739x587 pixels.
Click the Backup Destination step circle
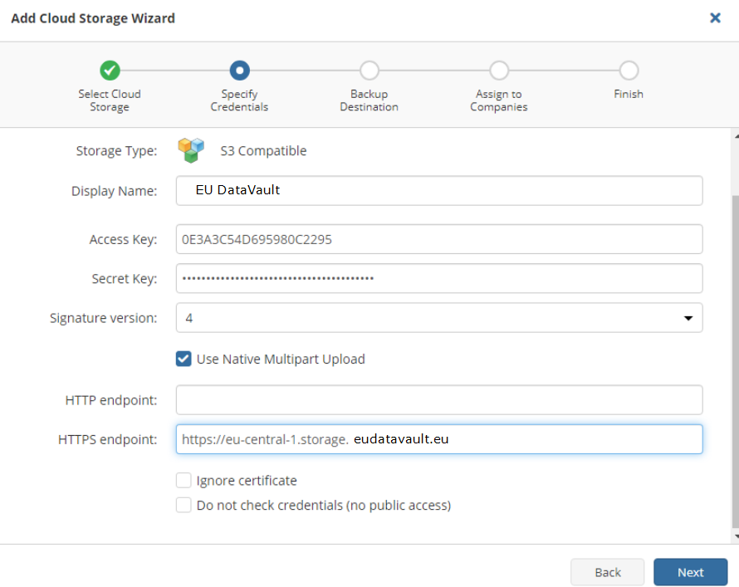tap(369, 71)
